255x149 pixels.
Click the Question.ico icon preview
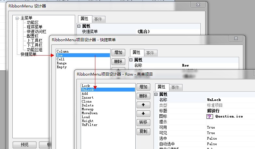point(209,116)
